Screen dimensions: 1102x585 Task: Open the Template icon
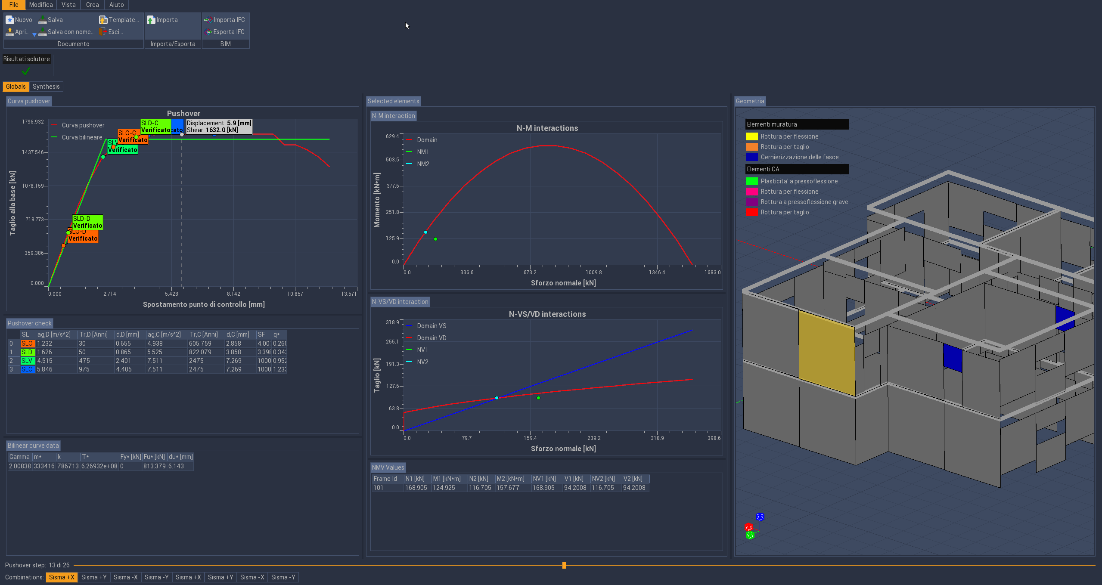point(103,20)
